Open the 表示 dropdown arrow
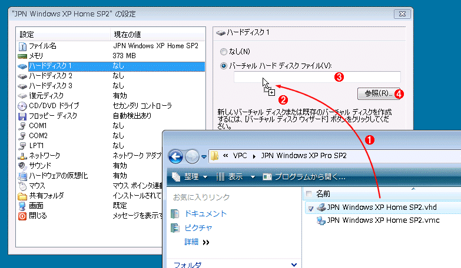 point(253,177)
